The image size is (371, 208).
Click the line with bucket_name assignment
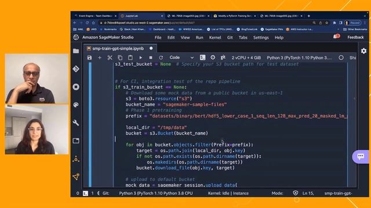coord(176,105)
